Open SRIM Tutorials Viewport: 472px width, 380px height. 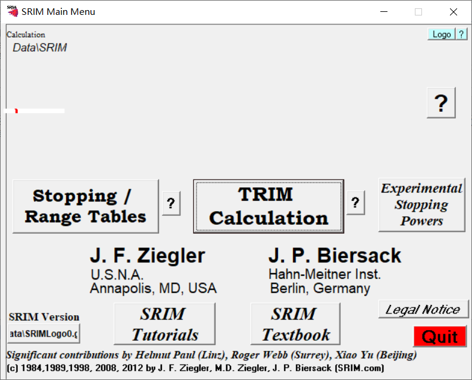tap(164, 324)
